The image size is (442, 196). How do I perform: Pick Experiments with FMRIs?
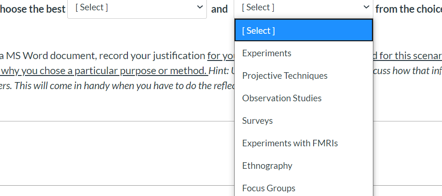(290, 143)
